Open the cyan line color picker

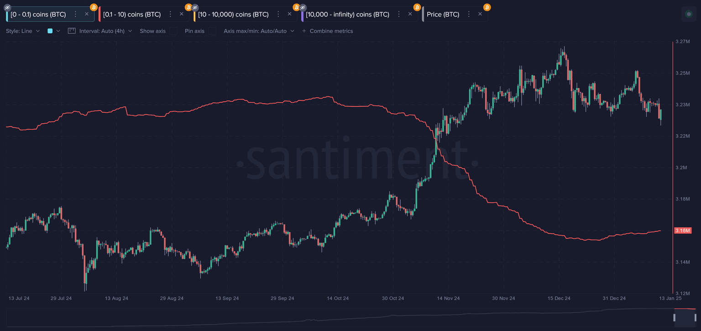[x=53, y=31]
